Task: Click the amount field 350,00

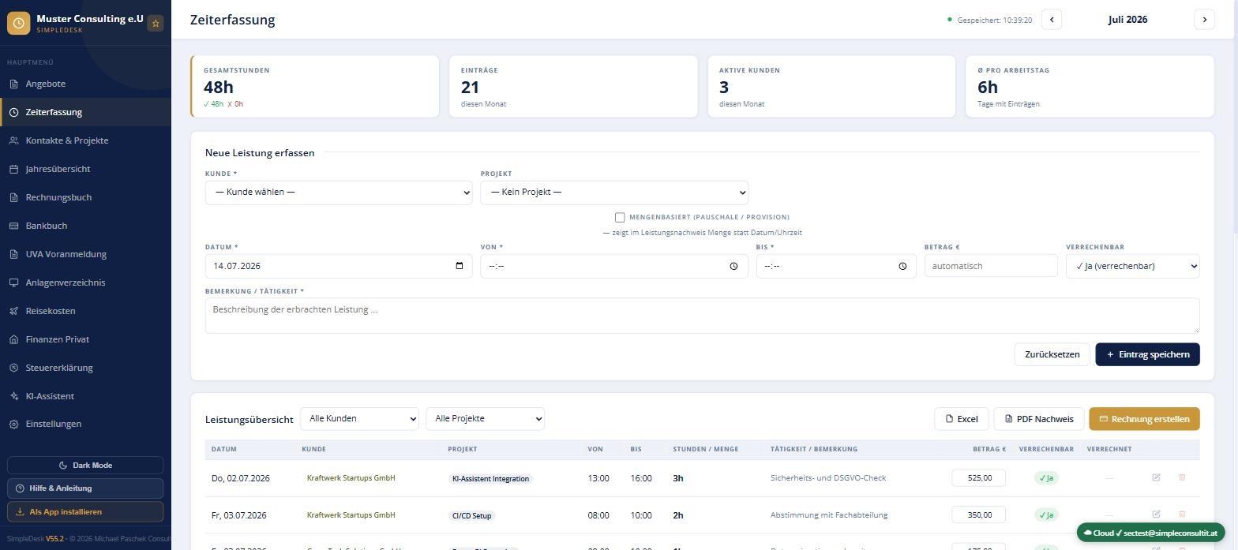Action: (x=978, y=514)
